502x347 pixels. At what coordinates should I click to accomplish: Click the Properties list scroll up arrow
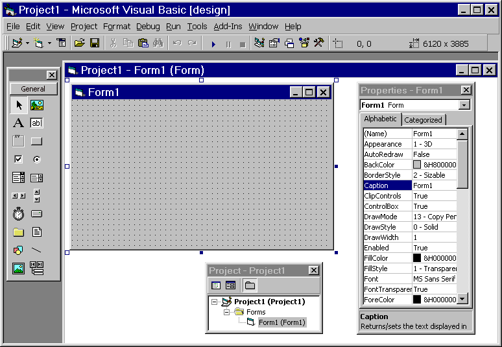[x=462, y=134]
